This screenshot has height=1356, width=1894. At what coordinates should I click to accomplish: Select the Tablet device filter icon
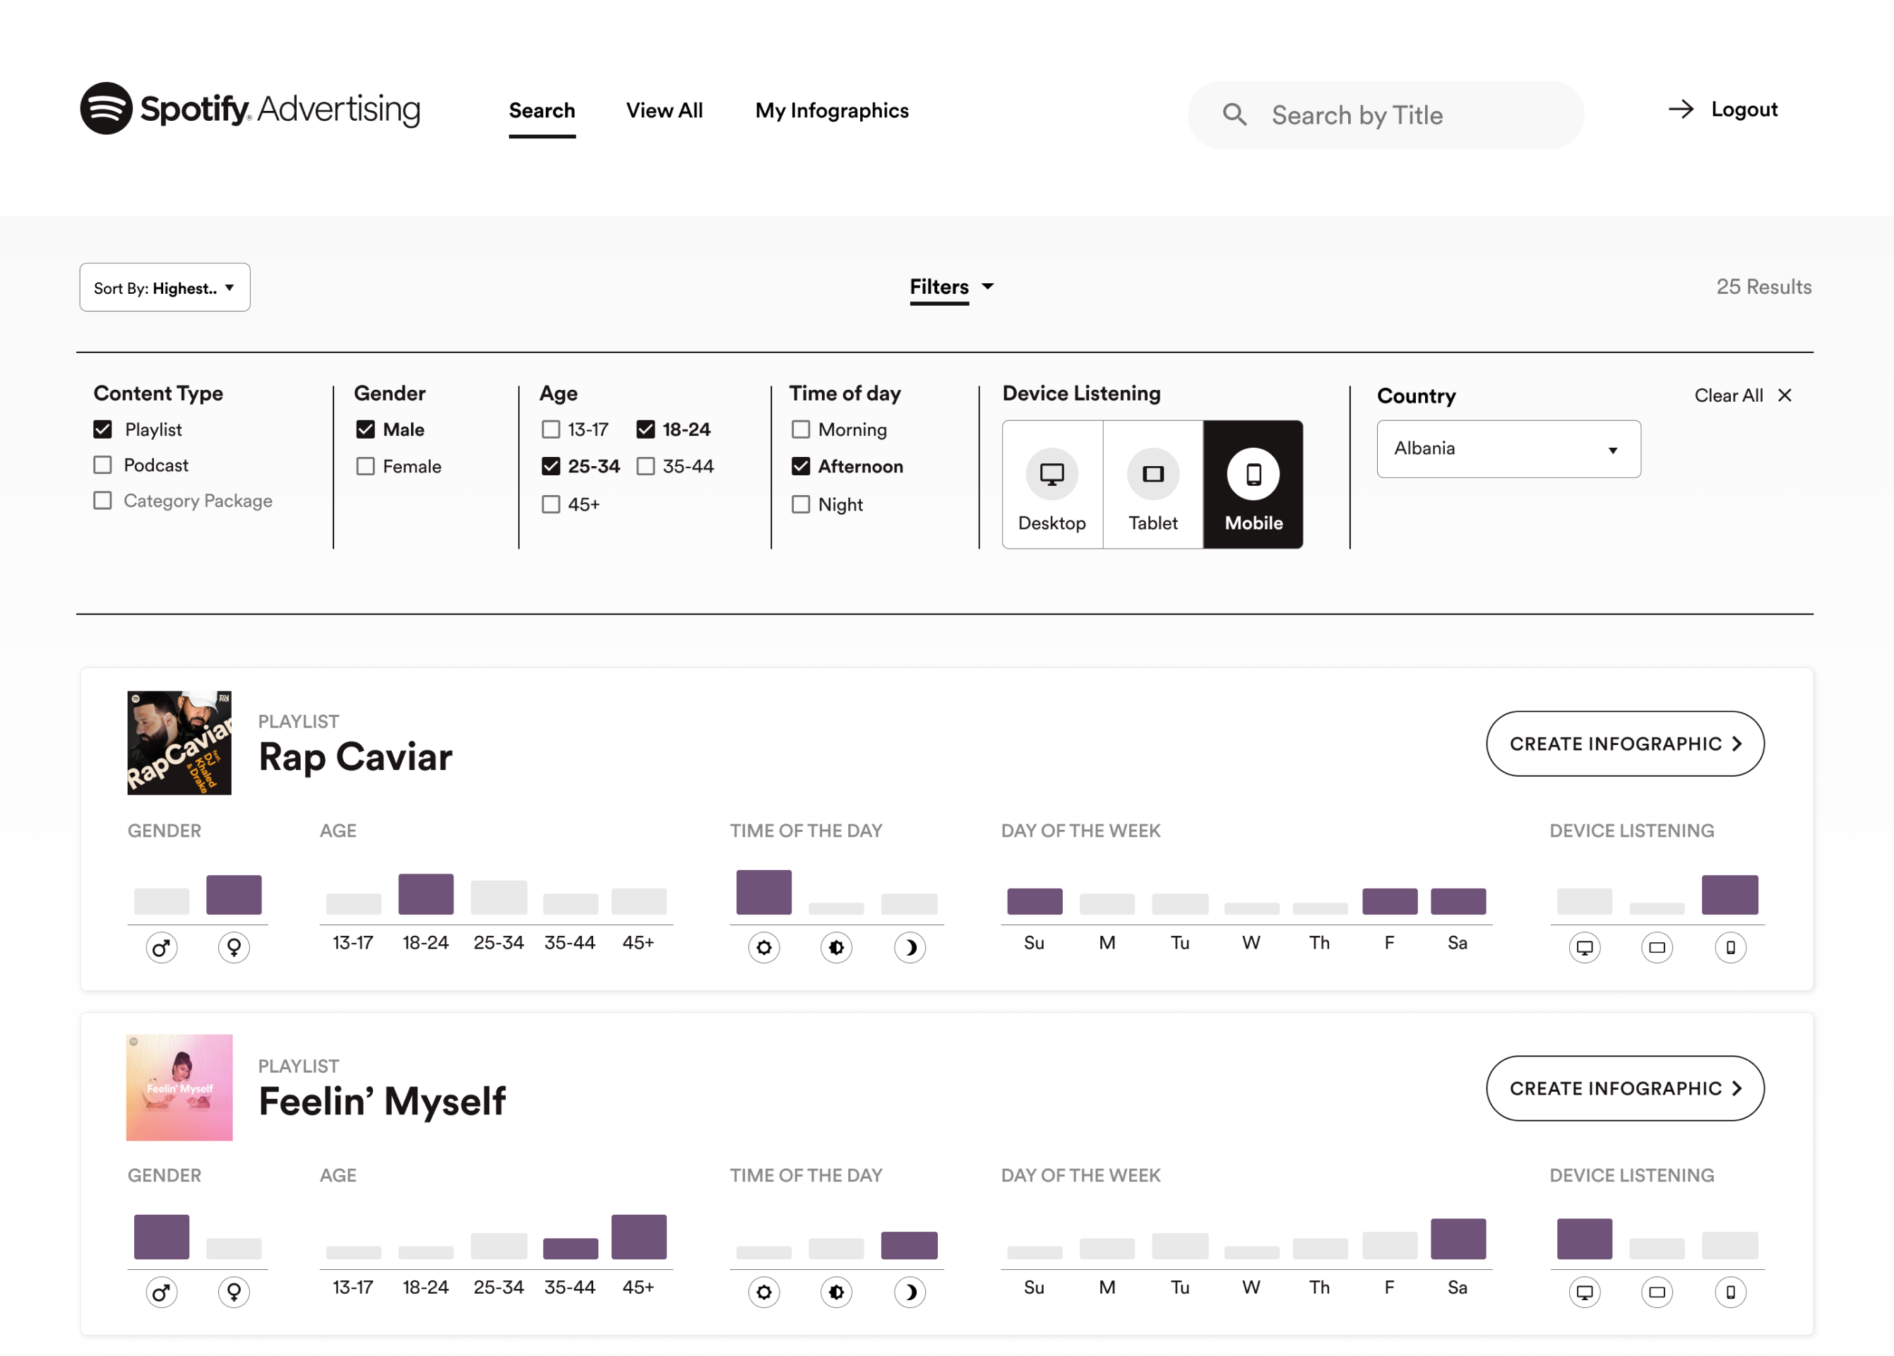(x=1153, y=475)
